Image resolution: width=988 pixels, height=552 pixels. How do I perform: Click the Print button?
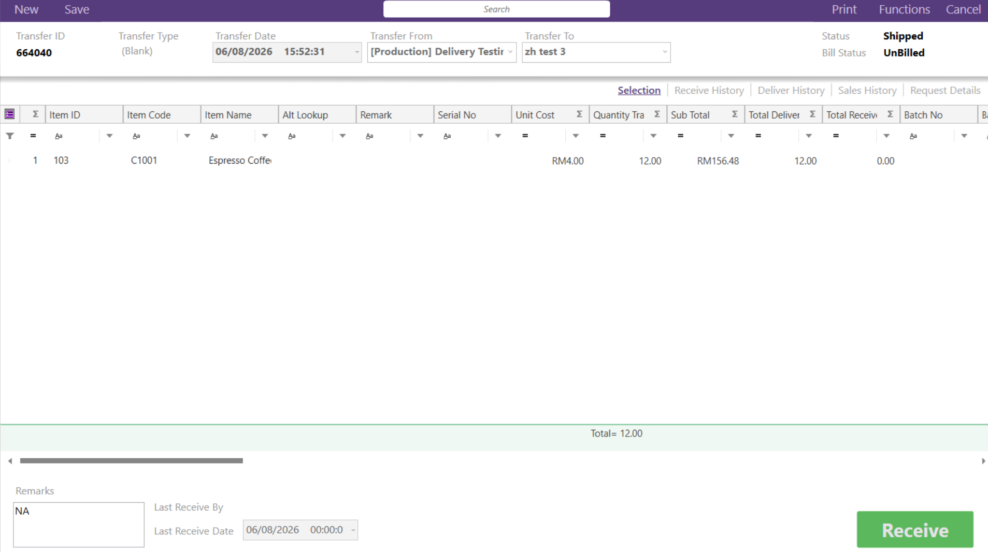[x=844, y=9]
